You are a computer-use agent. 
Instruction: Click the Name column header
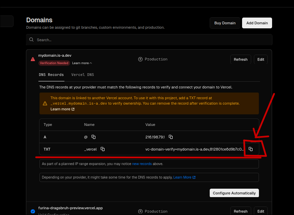(89, 125)
